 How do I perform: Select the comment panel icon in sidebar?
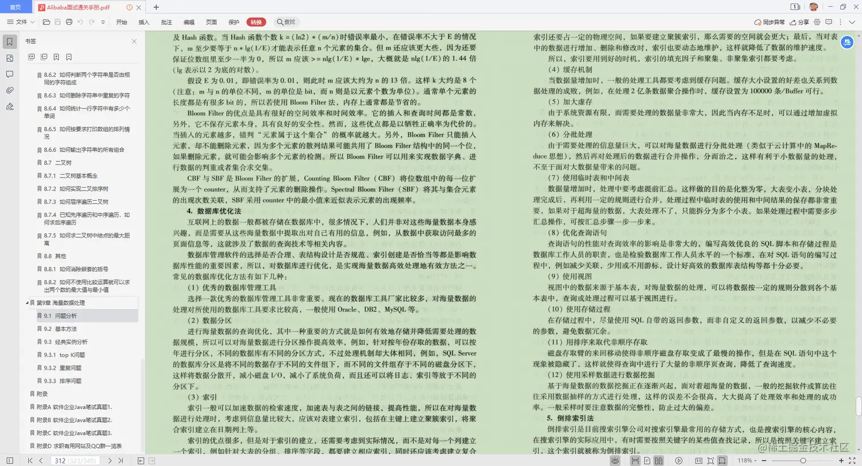click(10, 74)
